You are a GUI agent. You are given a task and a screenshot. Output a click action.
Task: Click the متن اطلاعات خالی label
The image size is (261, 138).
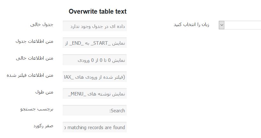[x=35, y=58]
